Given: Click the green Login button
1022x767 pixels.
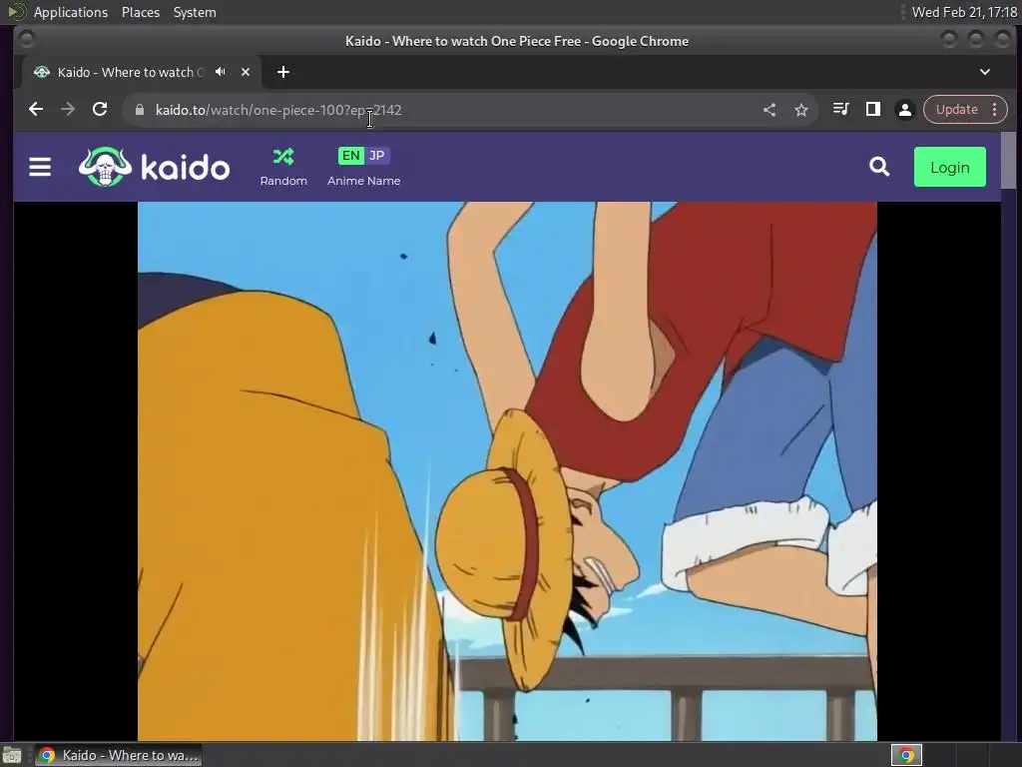Looking at the screenshot, I should (950, 167).
